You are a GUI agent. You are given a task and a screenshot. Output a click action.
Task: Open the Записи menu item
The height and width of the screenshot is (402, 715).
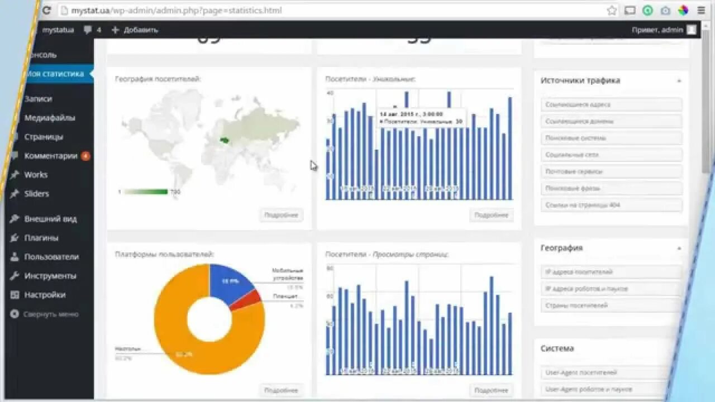pos(38,99)
